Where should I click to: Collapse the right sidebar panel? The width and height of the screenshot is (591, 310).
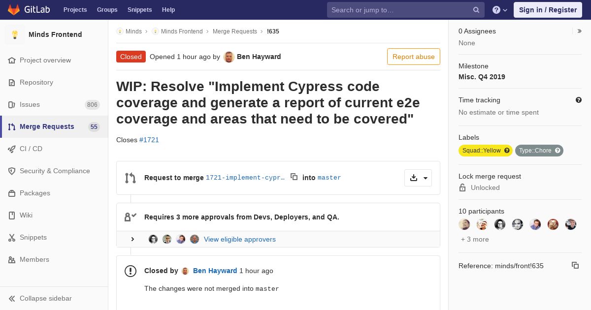(579, 31)
